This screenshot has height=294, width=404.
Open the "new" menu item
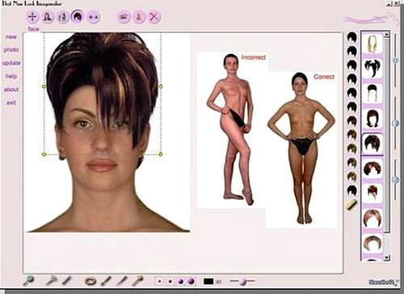11,37
